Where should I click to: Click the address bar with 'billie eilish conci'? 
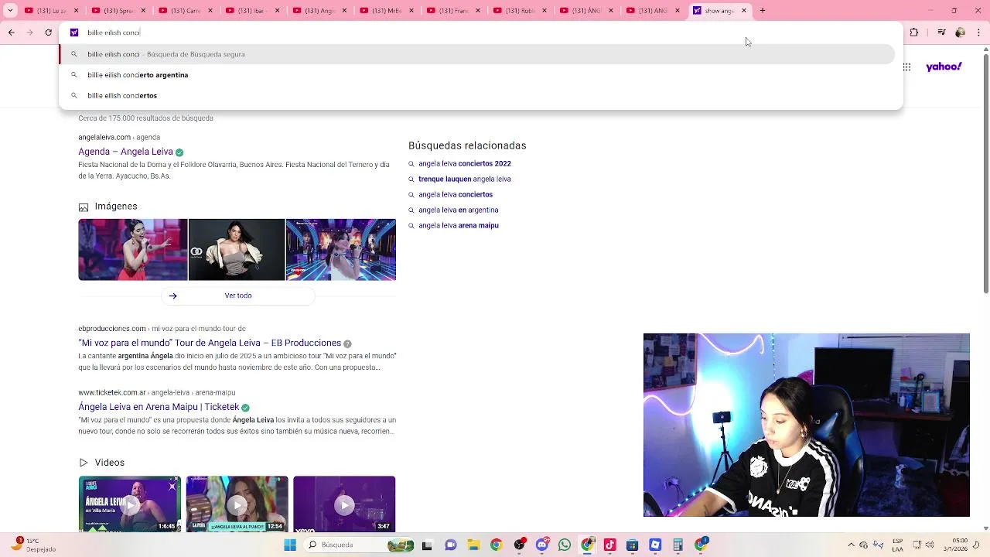click(x=480, y=32)
